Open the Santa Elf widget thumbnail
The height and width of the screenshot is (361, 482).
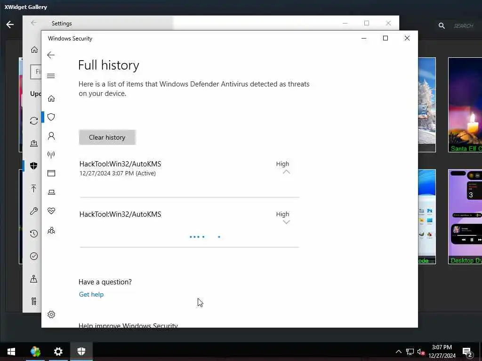pos(465,105)
